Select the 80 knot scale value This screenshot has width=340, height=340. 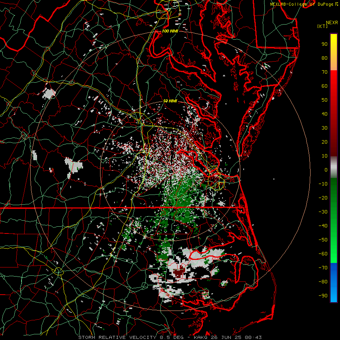pyautogui.click(x=325, y=58)
